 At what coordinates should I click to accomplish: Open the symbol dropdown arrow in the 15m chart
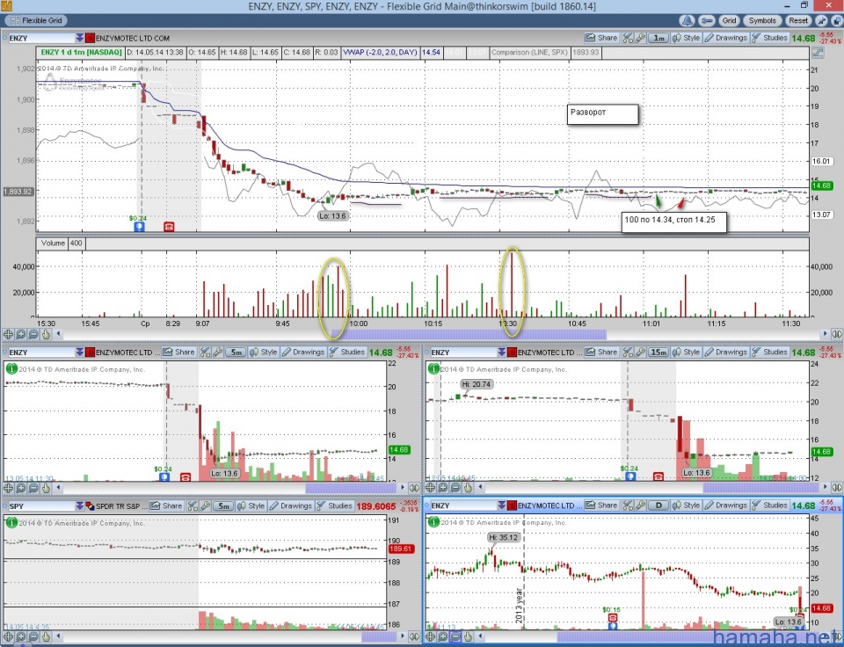pyautogui.click(x=502, y=352)
